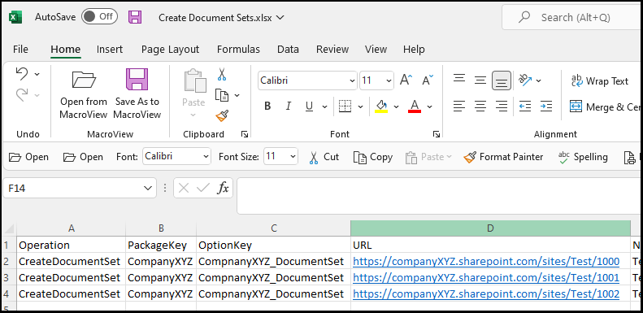Click first Open in quick toolbar
The height and width of the screenshot is (313, 643).
28,157
